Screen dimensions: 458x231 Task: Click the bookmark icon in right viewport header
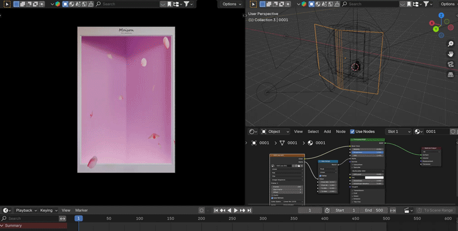point(409,4)
